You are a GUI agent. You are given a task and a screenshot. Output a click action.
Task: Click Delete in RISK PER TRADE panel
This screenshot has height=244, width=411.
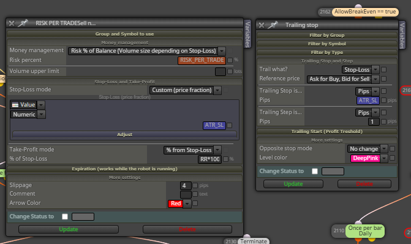coord(187,229)
